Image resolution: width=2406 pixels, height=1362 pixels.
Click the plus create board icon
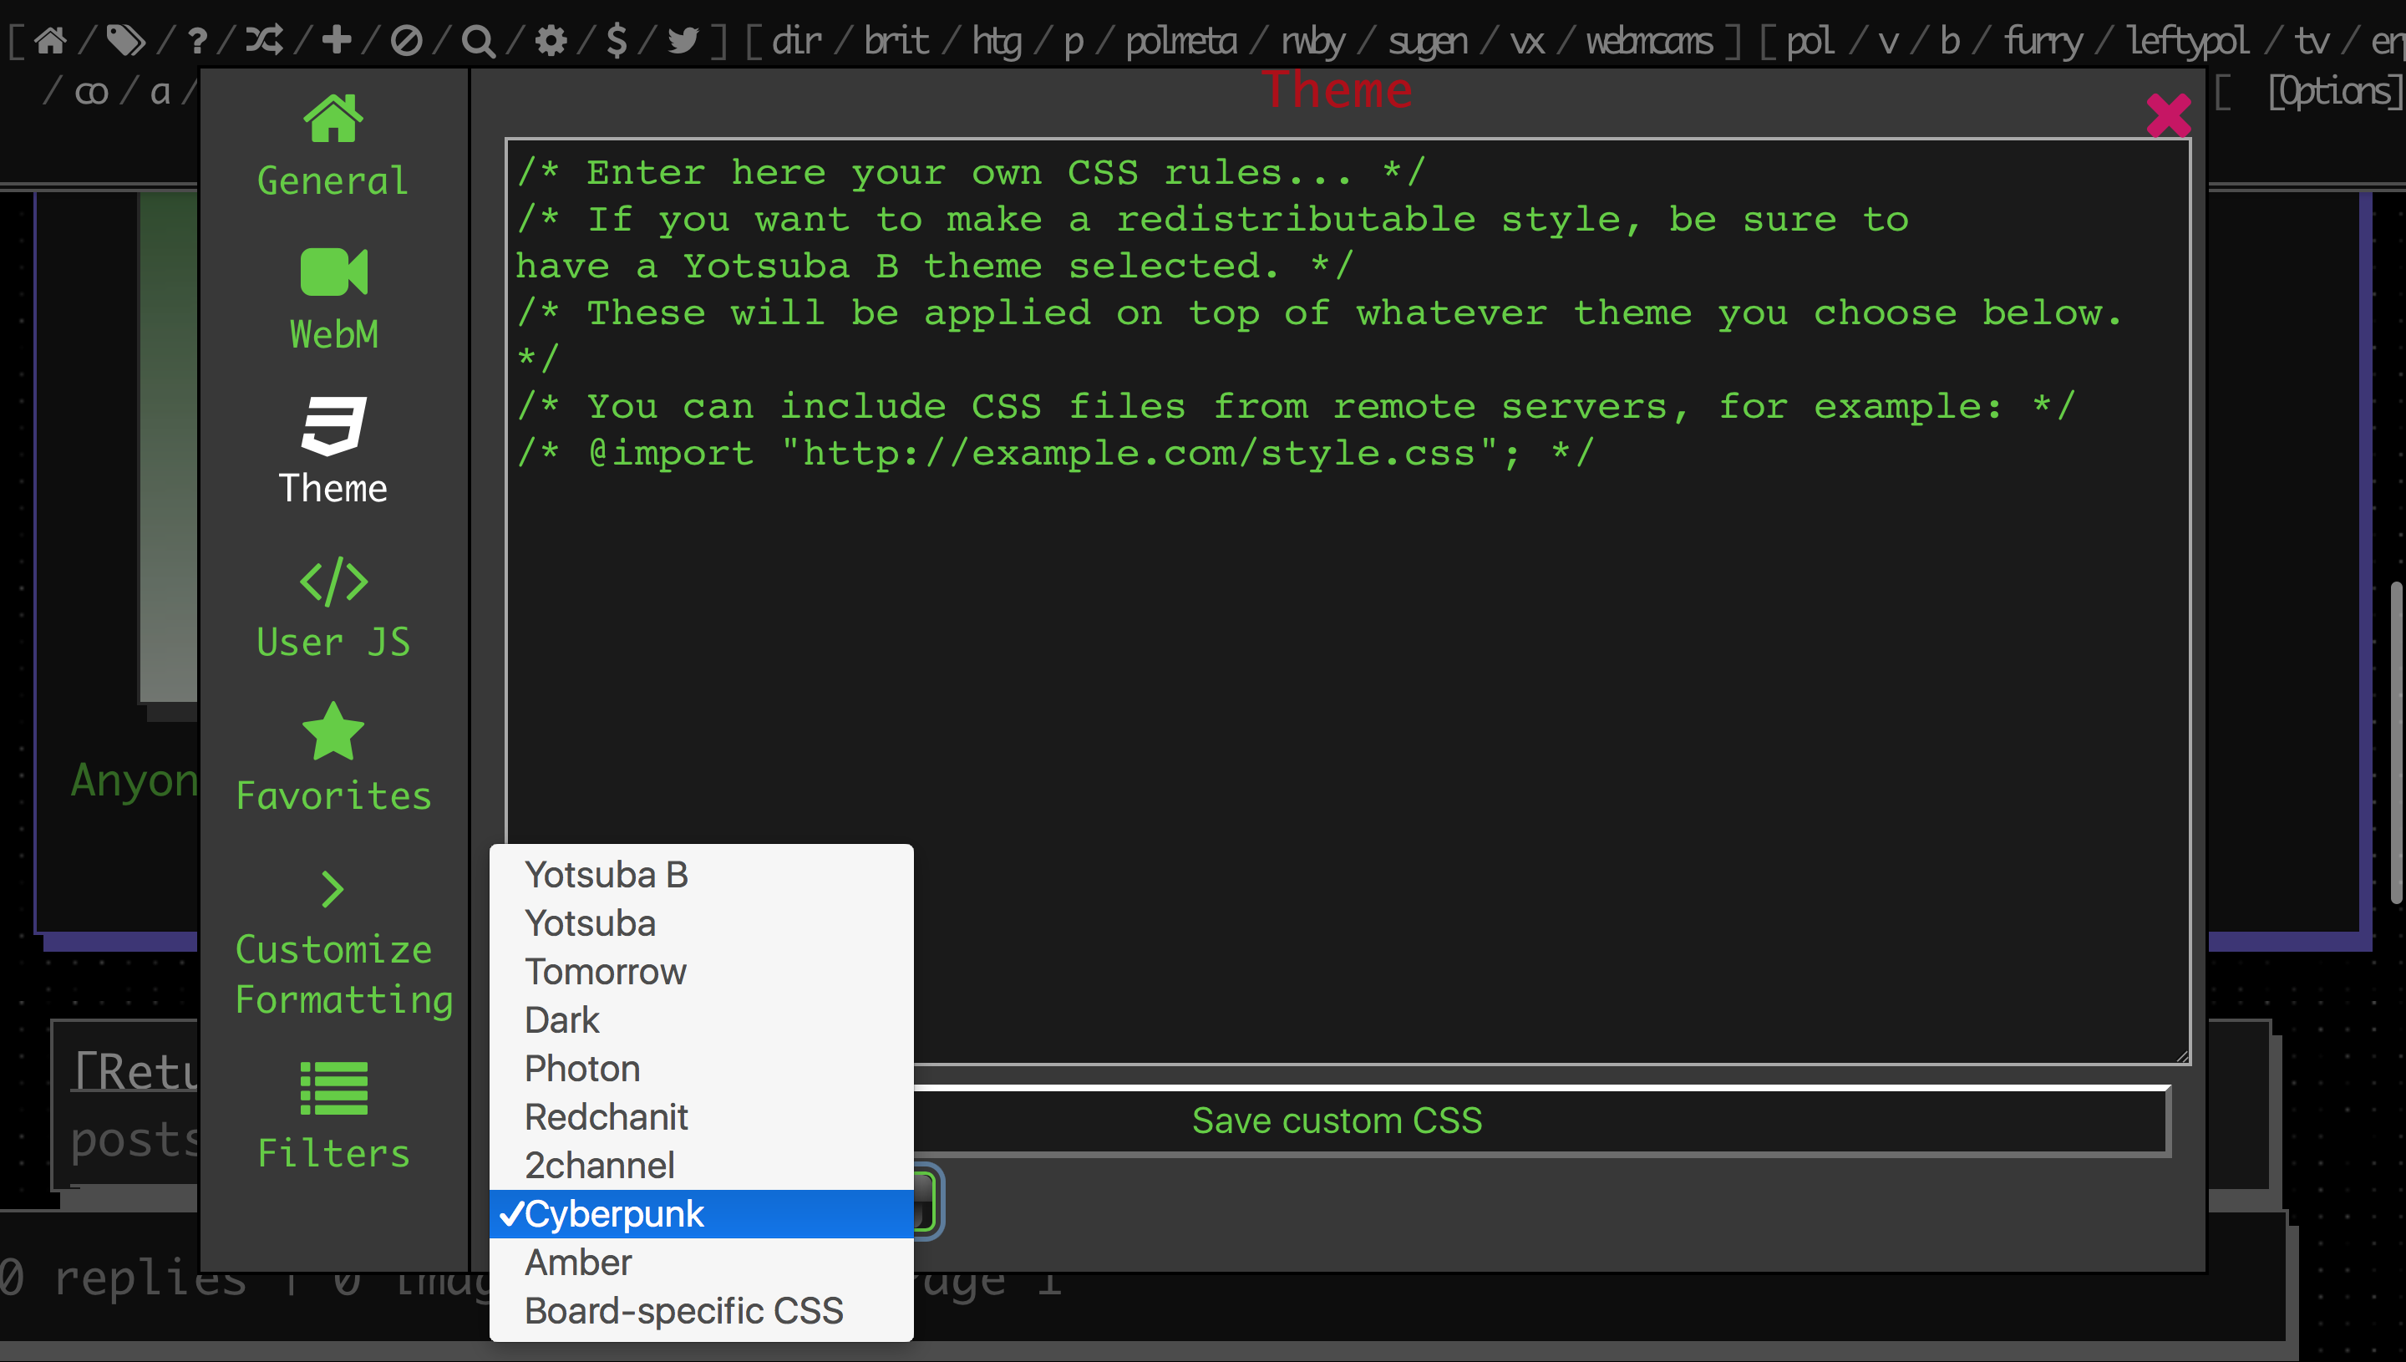coord(337,40)
